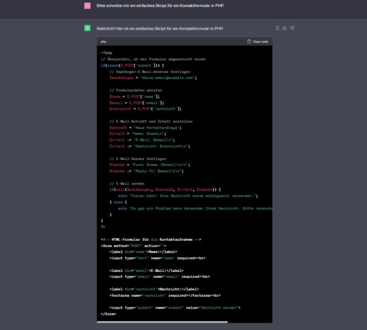This screenshot has width=367, height=330.
Task: Click the textarea name="nachricht" line
Action: click(165, 295)
